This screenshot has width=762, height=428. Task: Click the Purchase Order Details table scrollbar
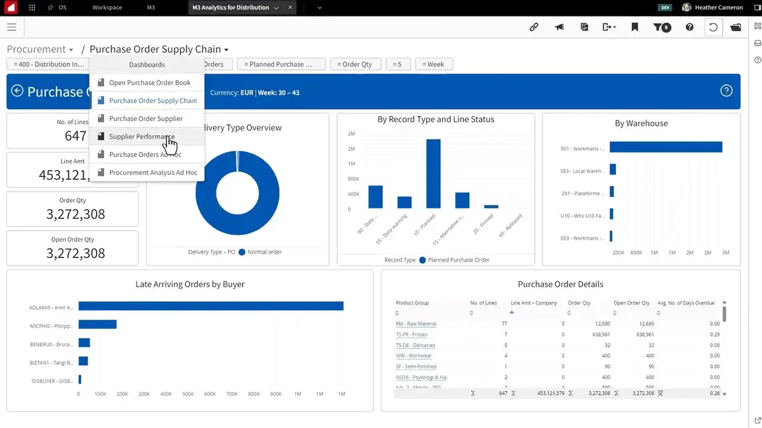click(724, 314)
